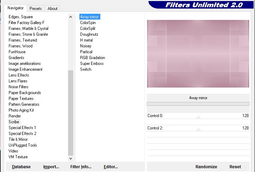The image size is (255, 172).
Task: Select Frames, Textured category
Action: click(23, 40)
